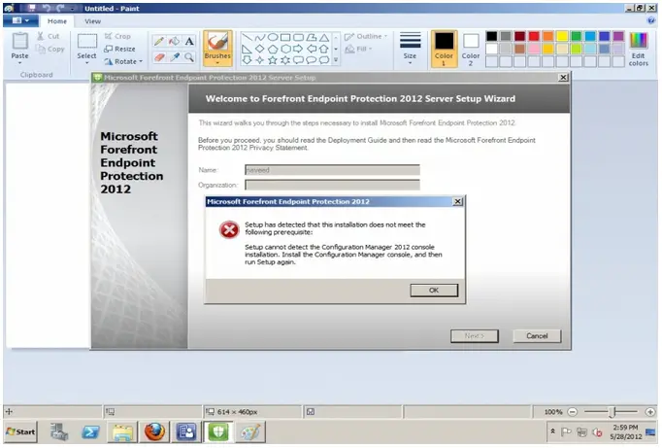Click the Redo arrow in quick access toolbar
The image size is (662, 448).
pos(60,8)
